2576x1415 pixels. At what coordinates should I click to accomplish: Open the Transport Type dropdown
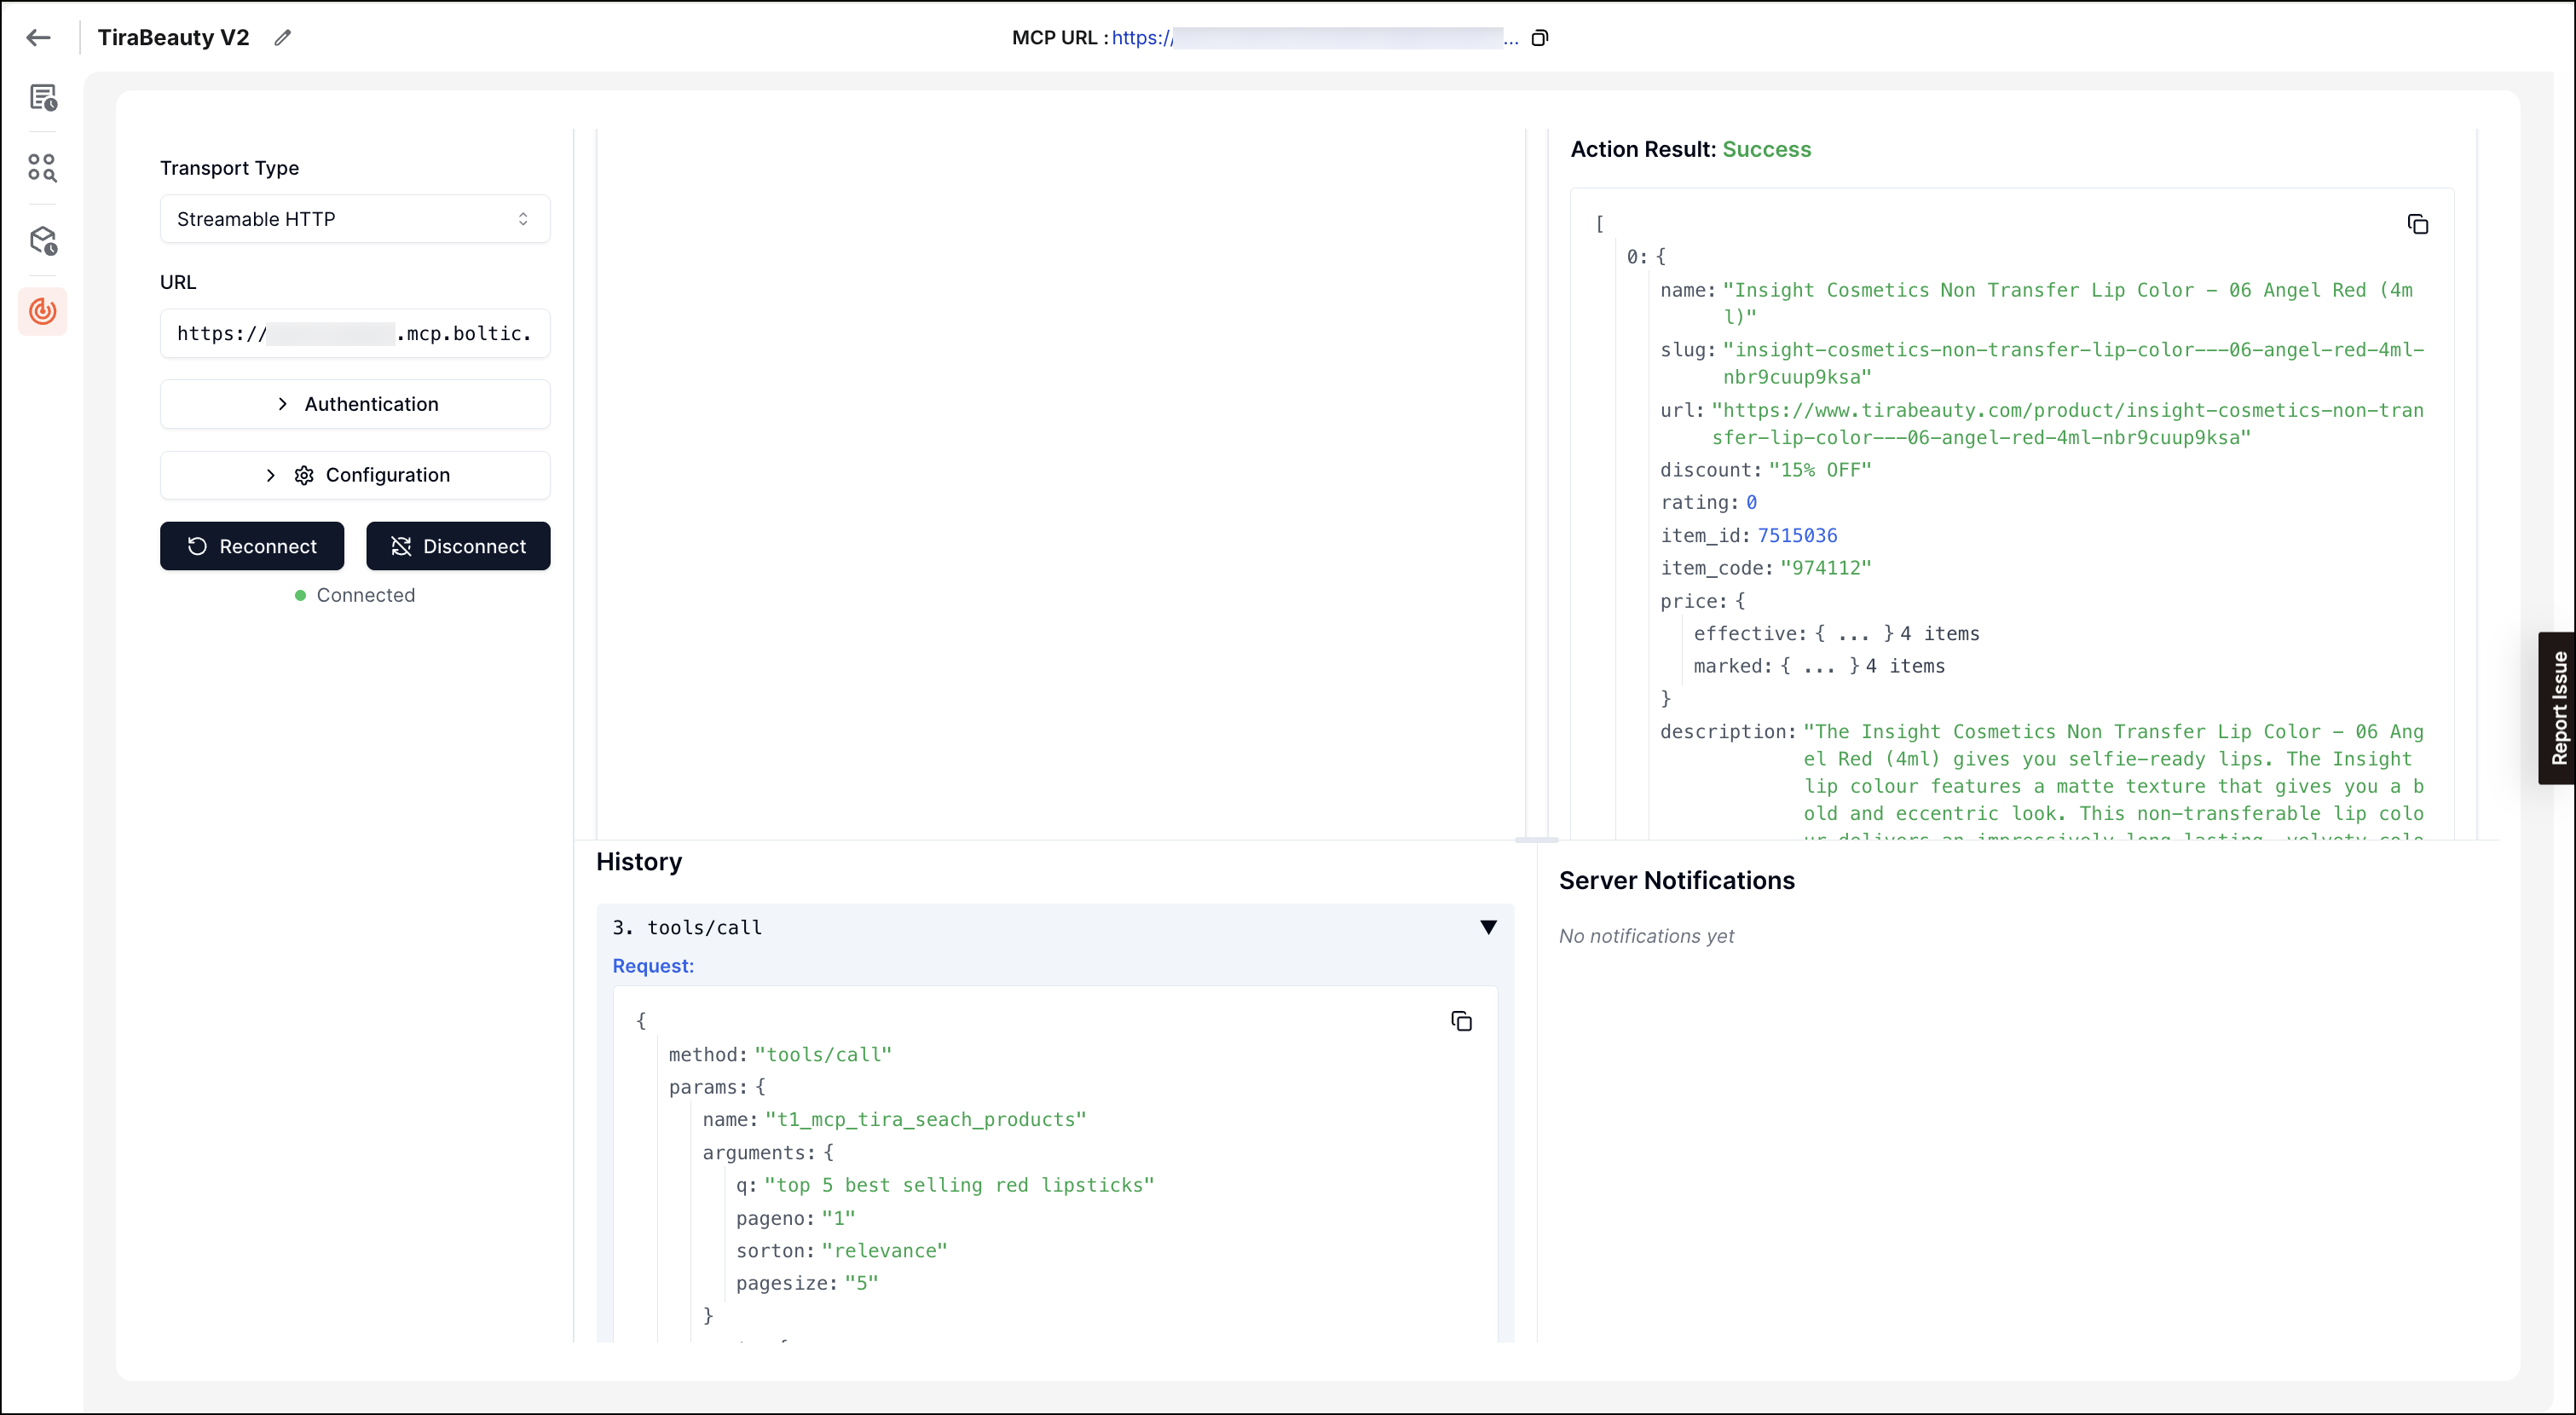[355, 219]
